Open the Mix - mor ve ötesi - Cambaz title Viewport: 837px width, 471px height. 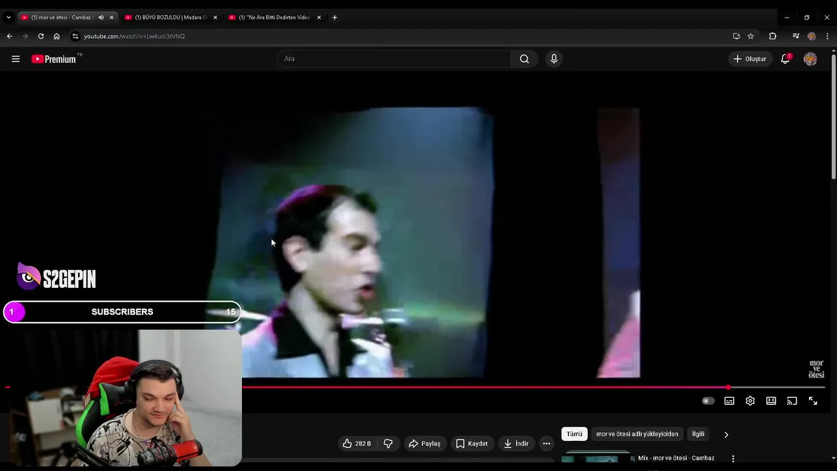[x=676, y=458]
